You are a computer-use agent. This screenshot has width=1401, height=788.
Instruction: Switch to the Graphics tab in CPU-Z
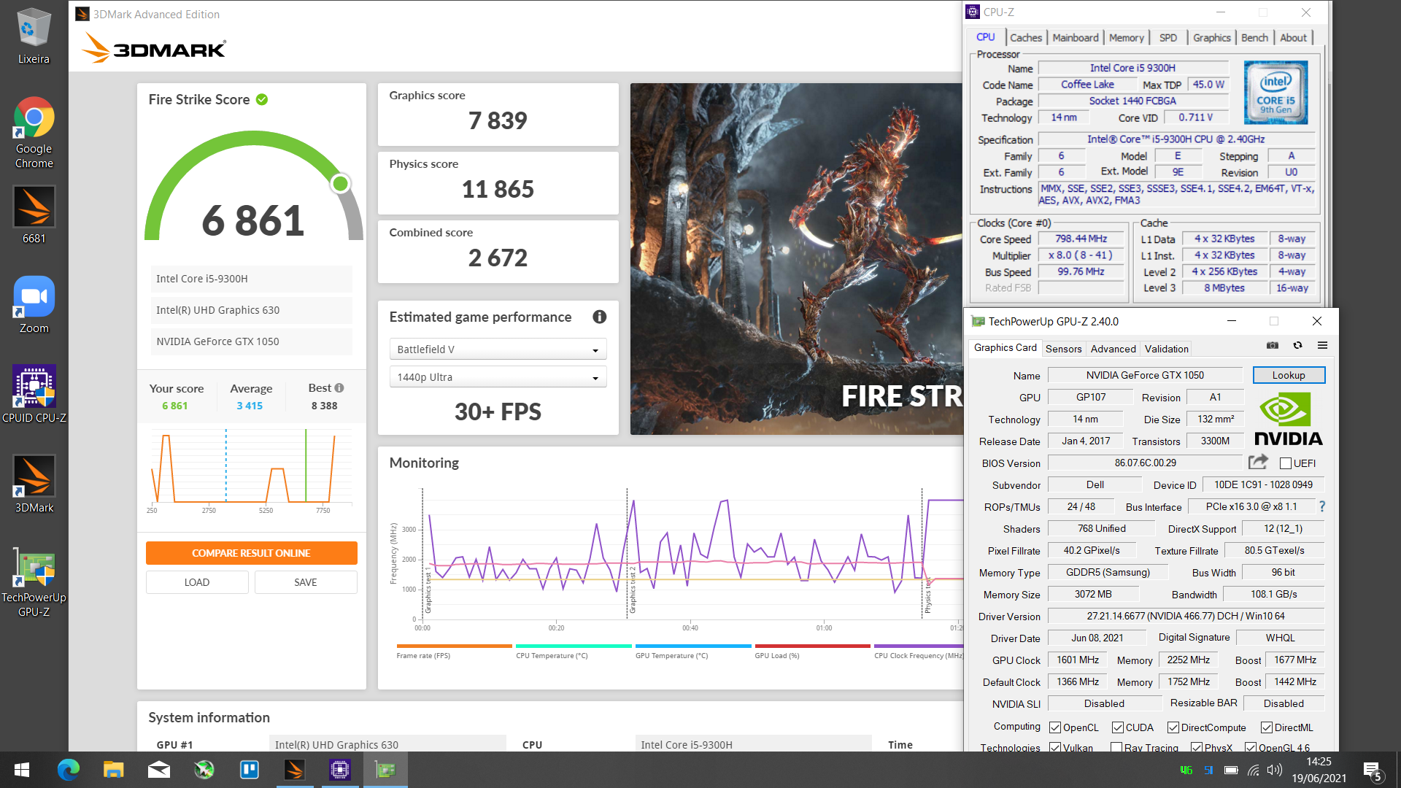[x=1212, y=37]
